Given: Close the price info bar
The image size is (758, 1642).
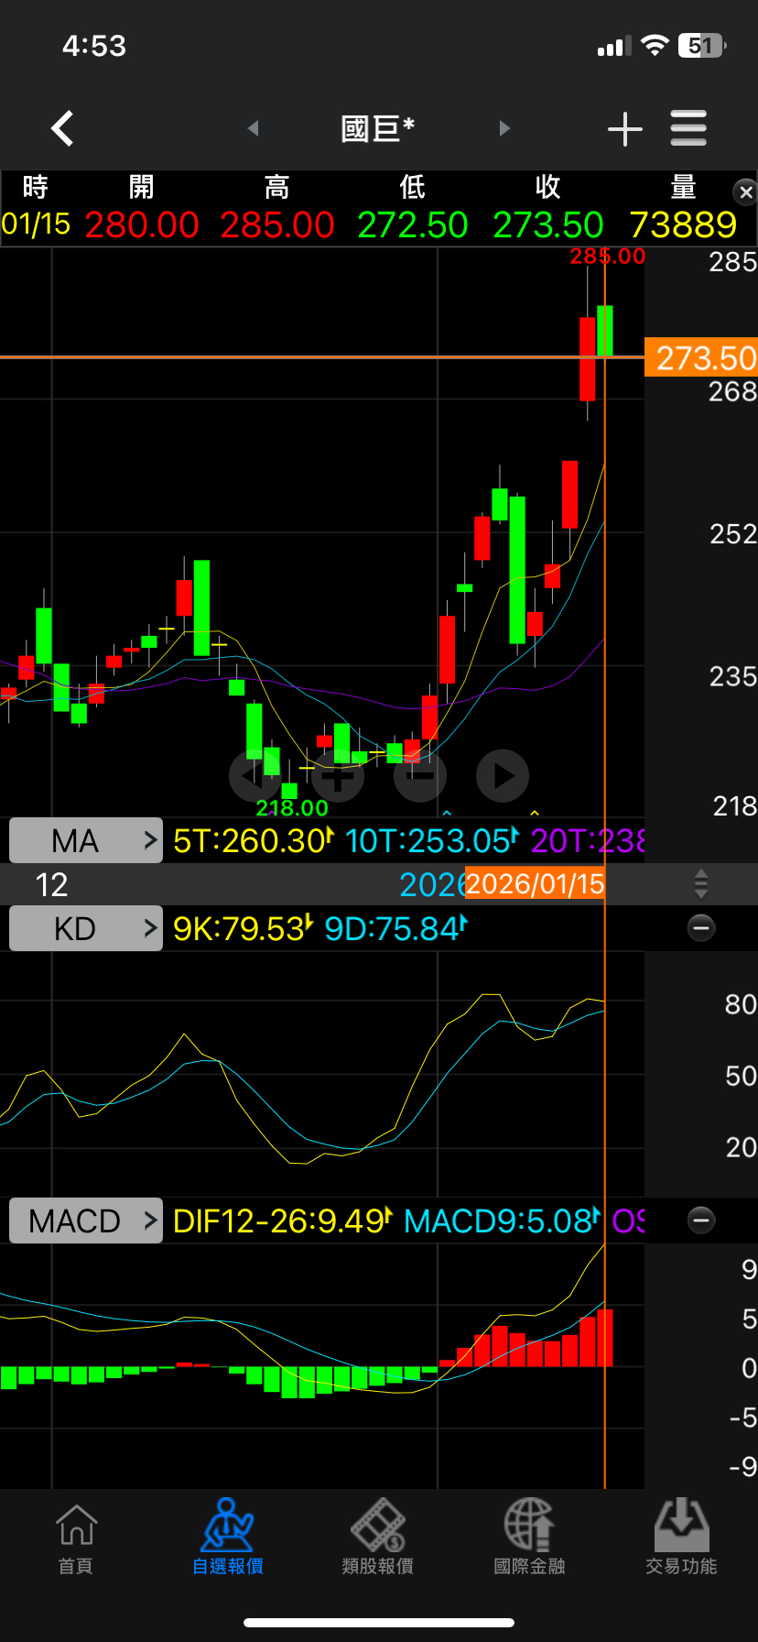Looking at the screenshot, I should 745,192.
